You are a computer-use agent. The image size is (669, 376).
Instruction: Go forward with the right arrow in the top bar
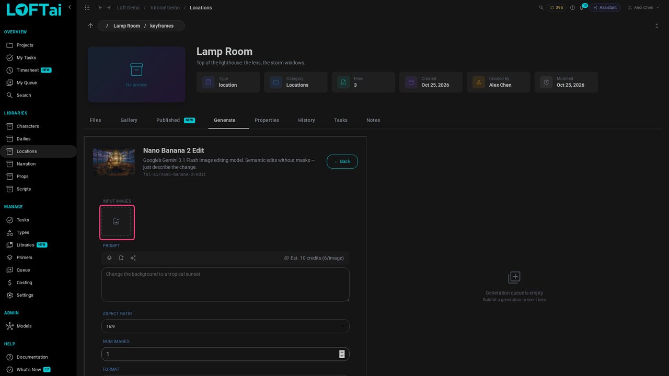tap(109, 8)
